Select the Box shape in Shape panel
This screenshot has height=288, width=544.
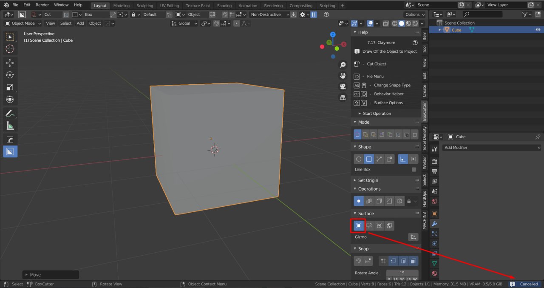click(x=369, y=159)
